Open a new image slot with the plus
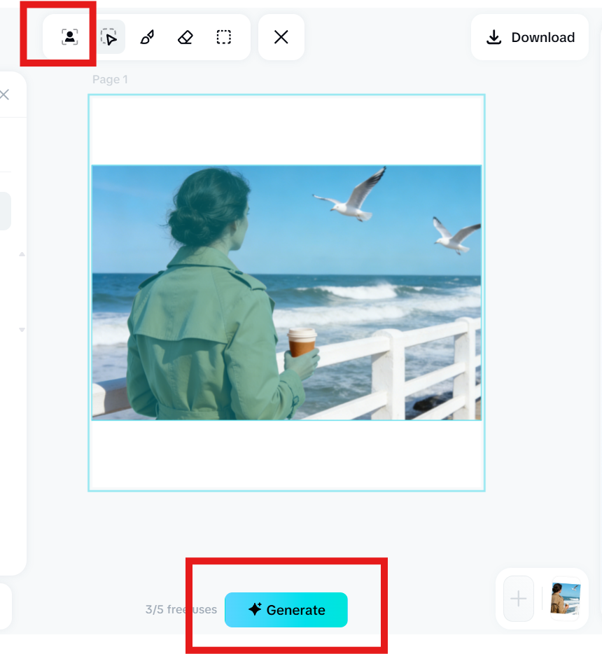This screenshot has height=654, width=602. pos(517,599)
